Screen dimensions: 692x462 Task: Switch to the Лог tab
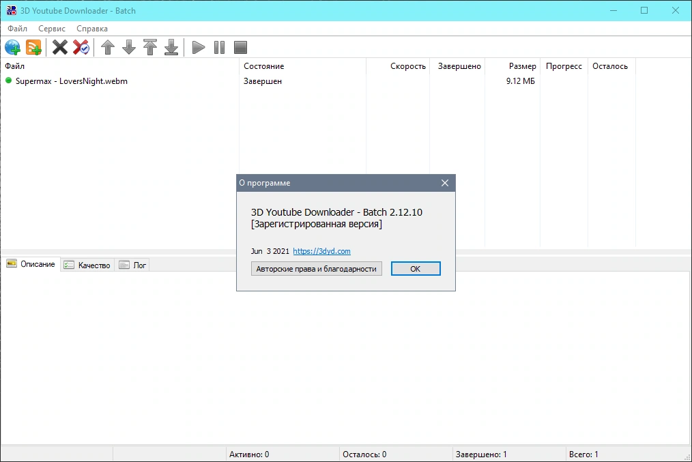[x=132, y=265]
